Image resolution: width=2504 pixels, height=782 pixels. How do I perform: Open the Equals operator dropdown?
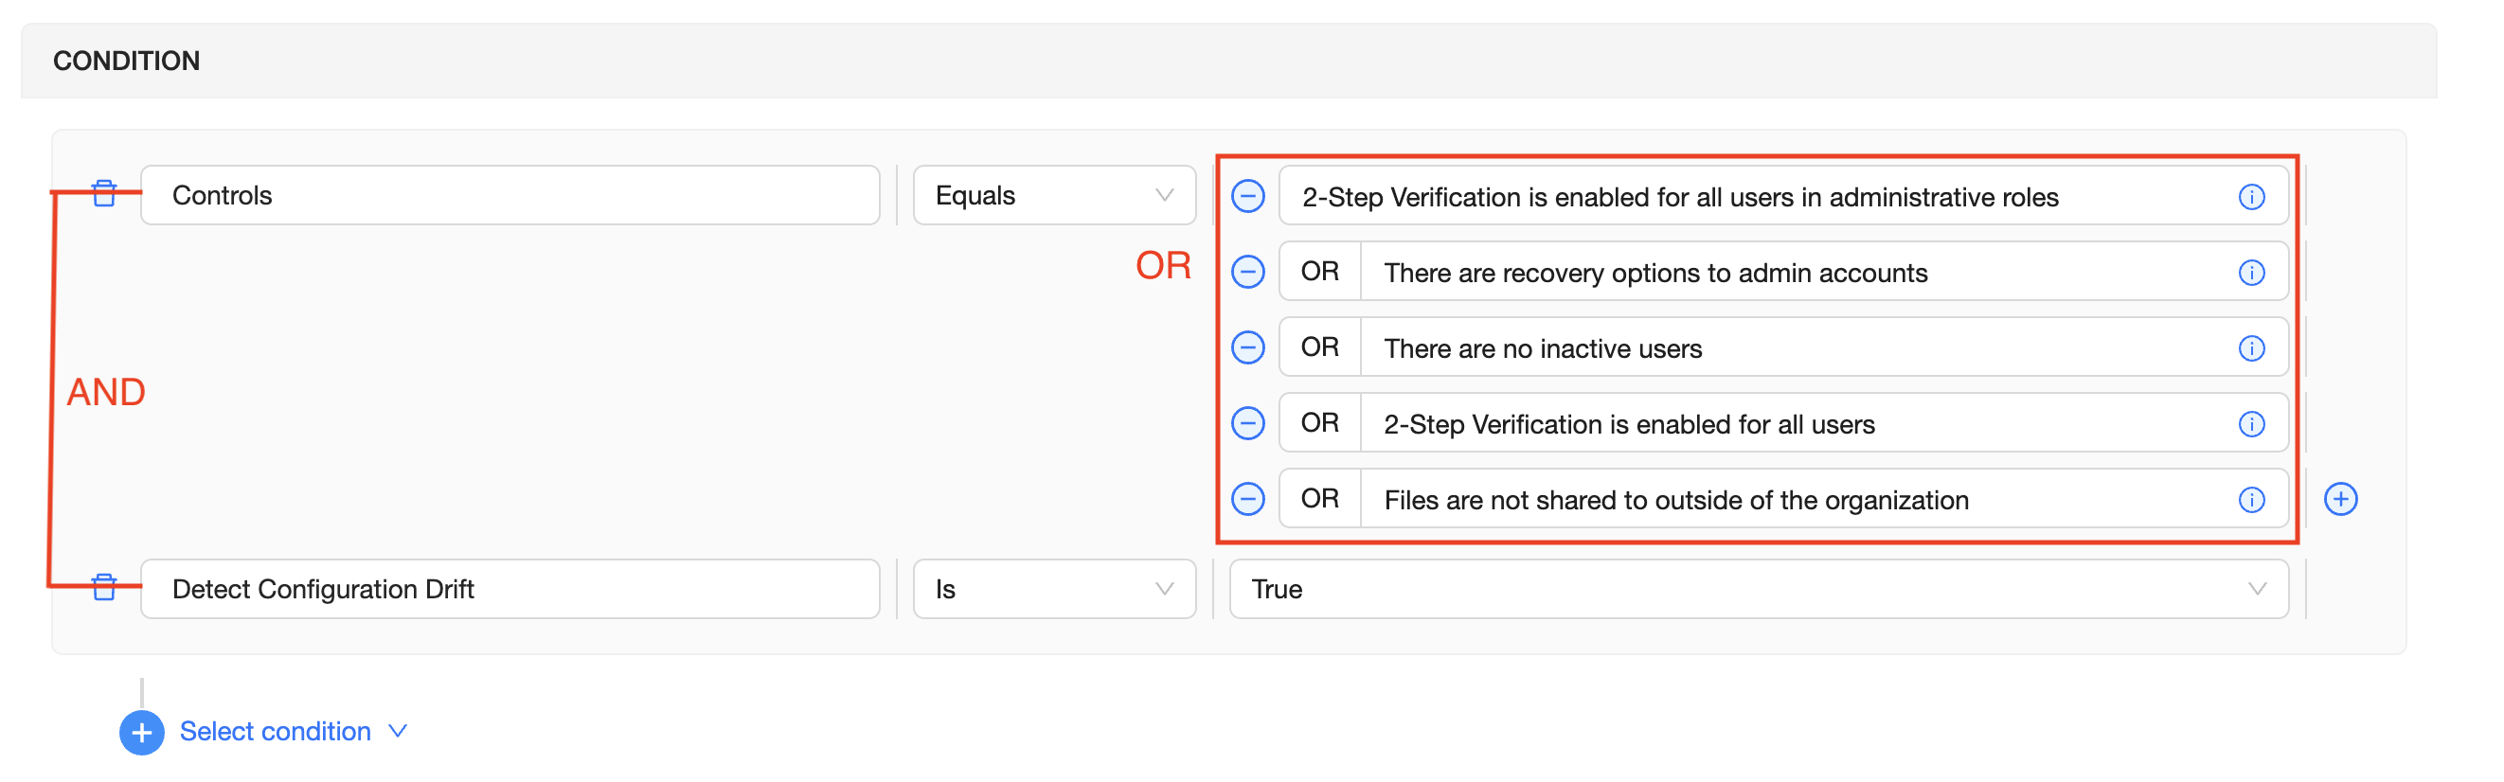pyautogui.click(x=1054, y=195)
